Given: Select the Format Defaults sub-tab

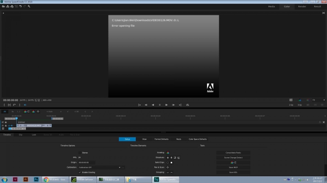Looking at the screenshot, I should coord(161,139).
